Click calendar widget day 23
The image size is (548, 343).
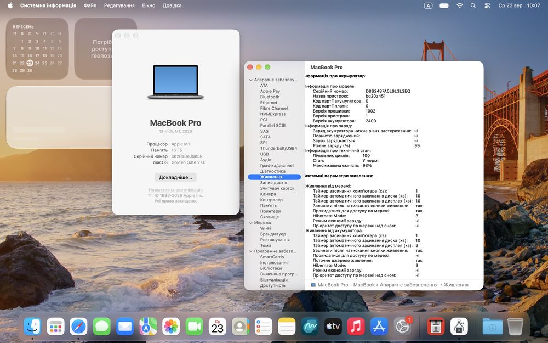pos(30,63)
